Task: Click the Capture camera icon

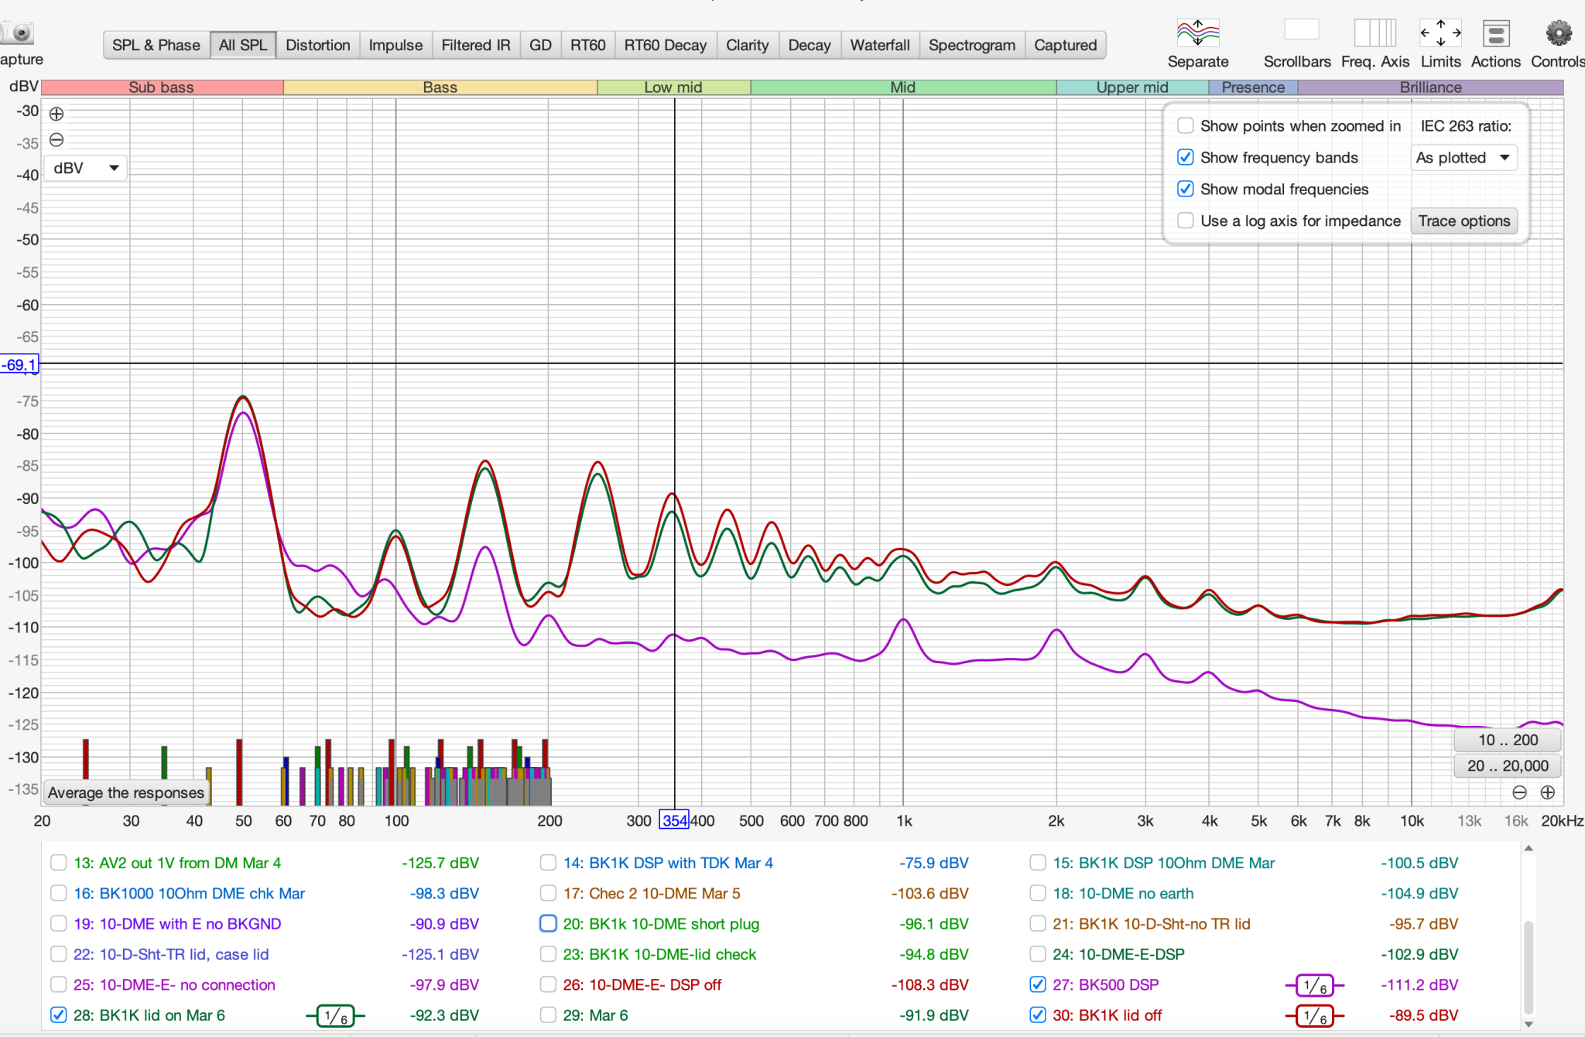Action: click(x=19, y=33)
